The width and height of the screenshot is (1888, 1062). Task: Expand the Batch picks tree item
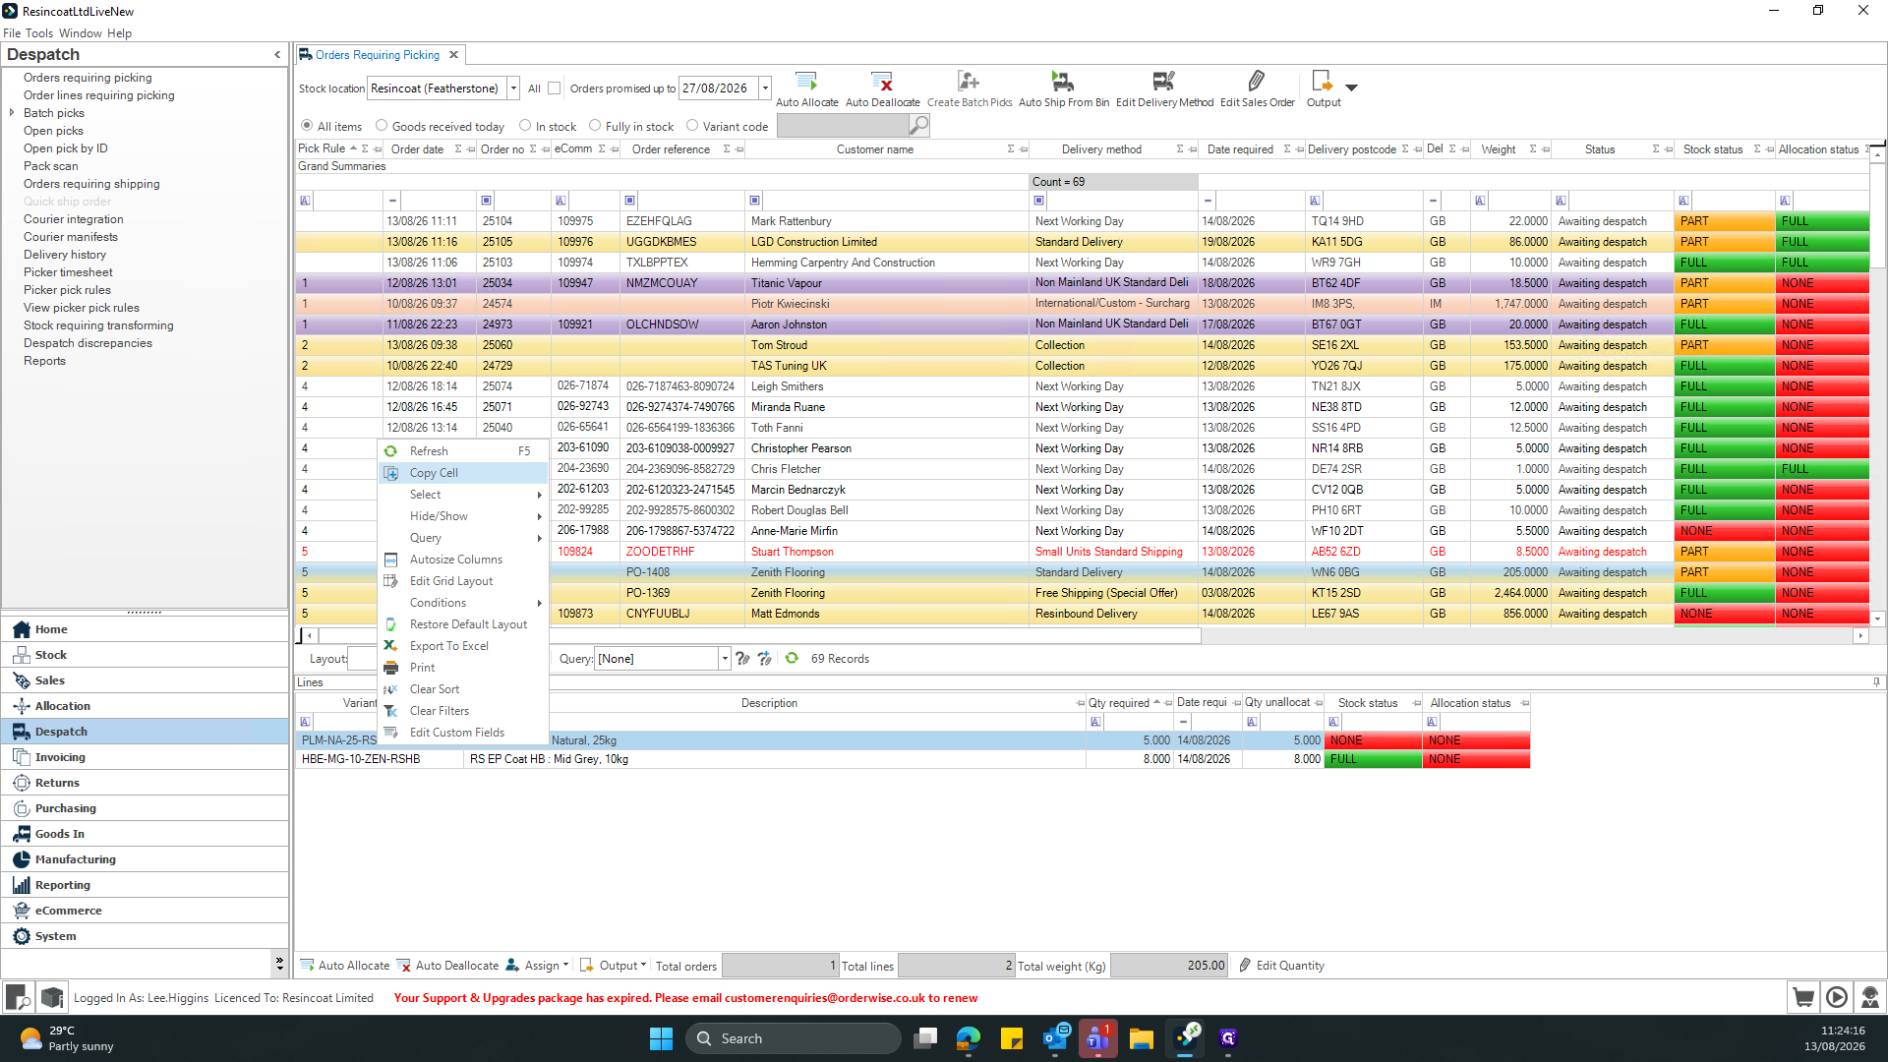tap(12, 113)
